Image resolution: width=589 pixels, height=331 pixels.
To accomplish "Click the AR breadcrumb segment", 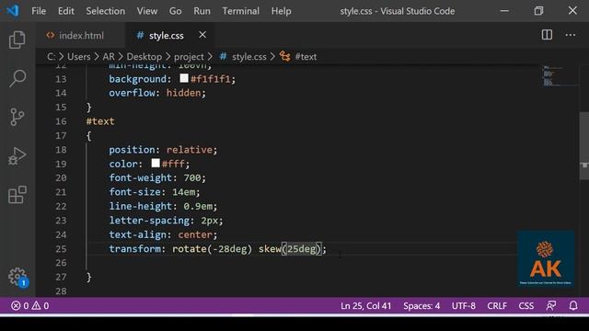I will 109,57.
